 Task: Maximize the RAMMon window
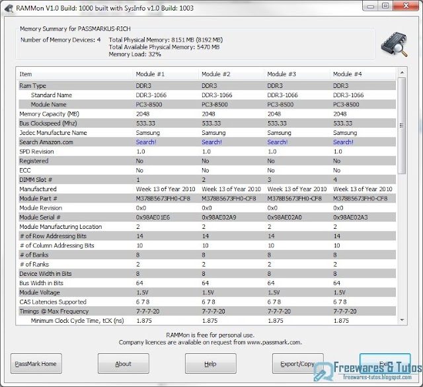(x=385, y=6)
